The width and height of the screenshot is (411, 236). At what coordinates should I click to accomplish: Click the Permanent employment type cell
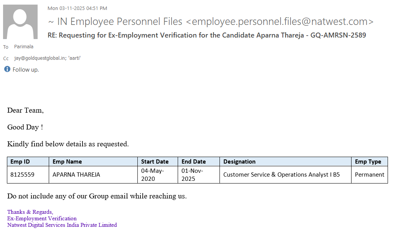pos(370,175)
